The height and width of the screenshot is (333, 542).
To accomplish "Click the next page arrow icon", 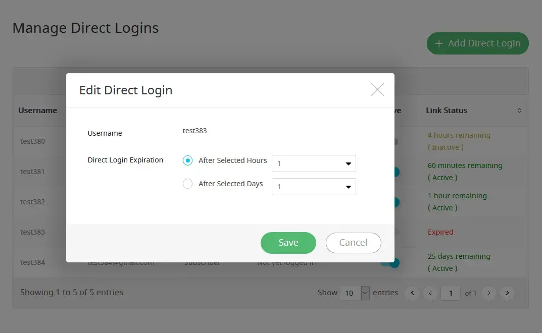I will [488, 293].
